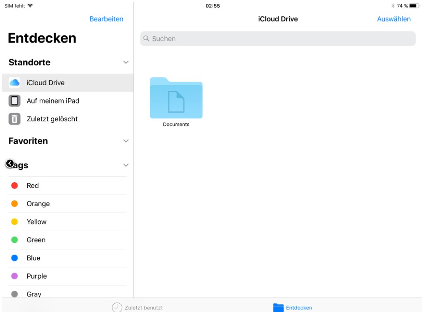
Task: Filter by the Green tag label
Action: (x=36, y=240)
